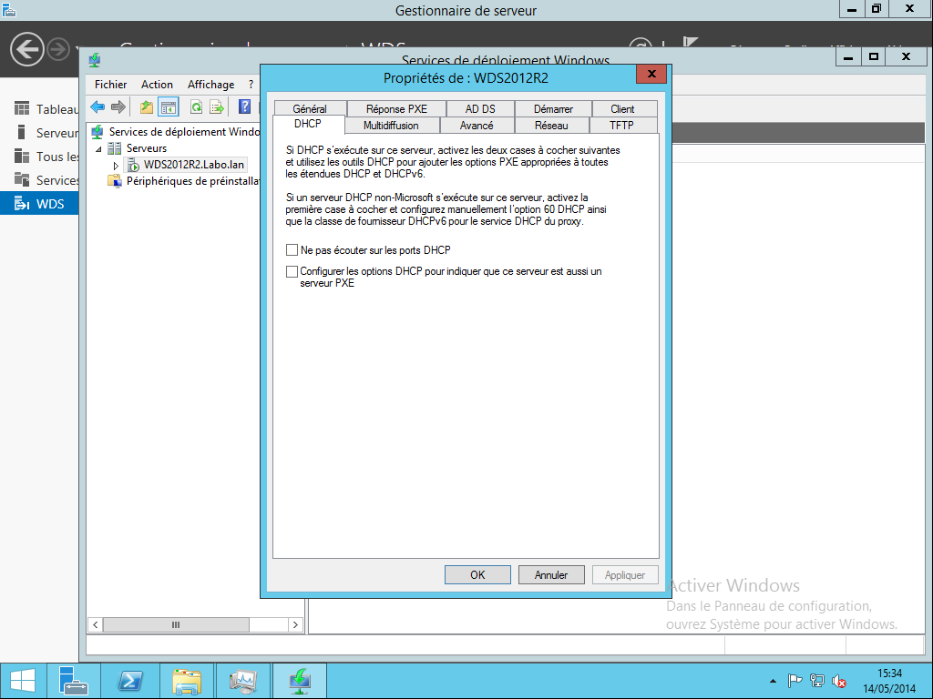The image size is (933, 699).
Task: Open the ? help menu
Action: coord(251,85)
